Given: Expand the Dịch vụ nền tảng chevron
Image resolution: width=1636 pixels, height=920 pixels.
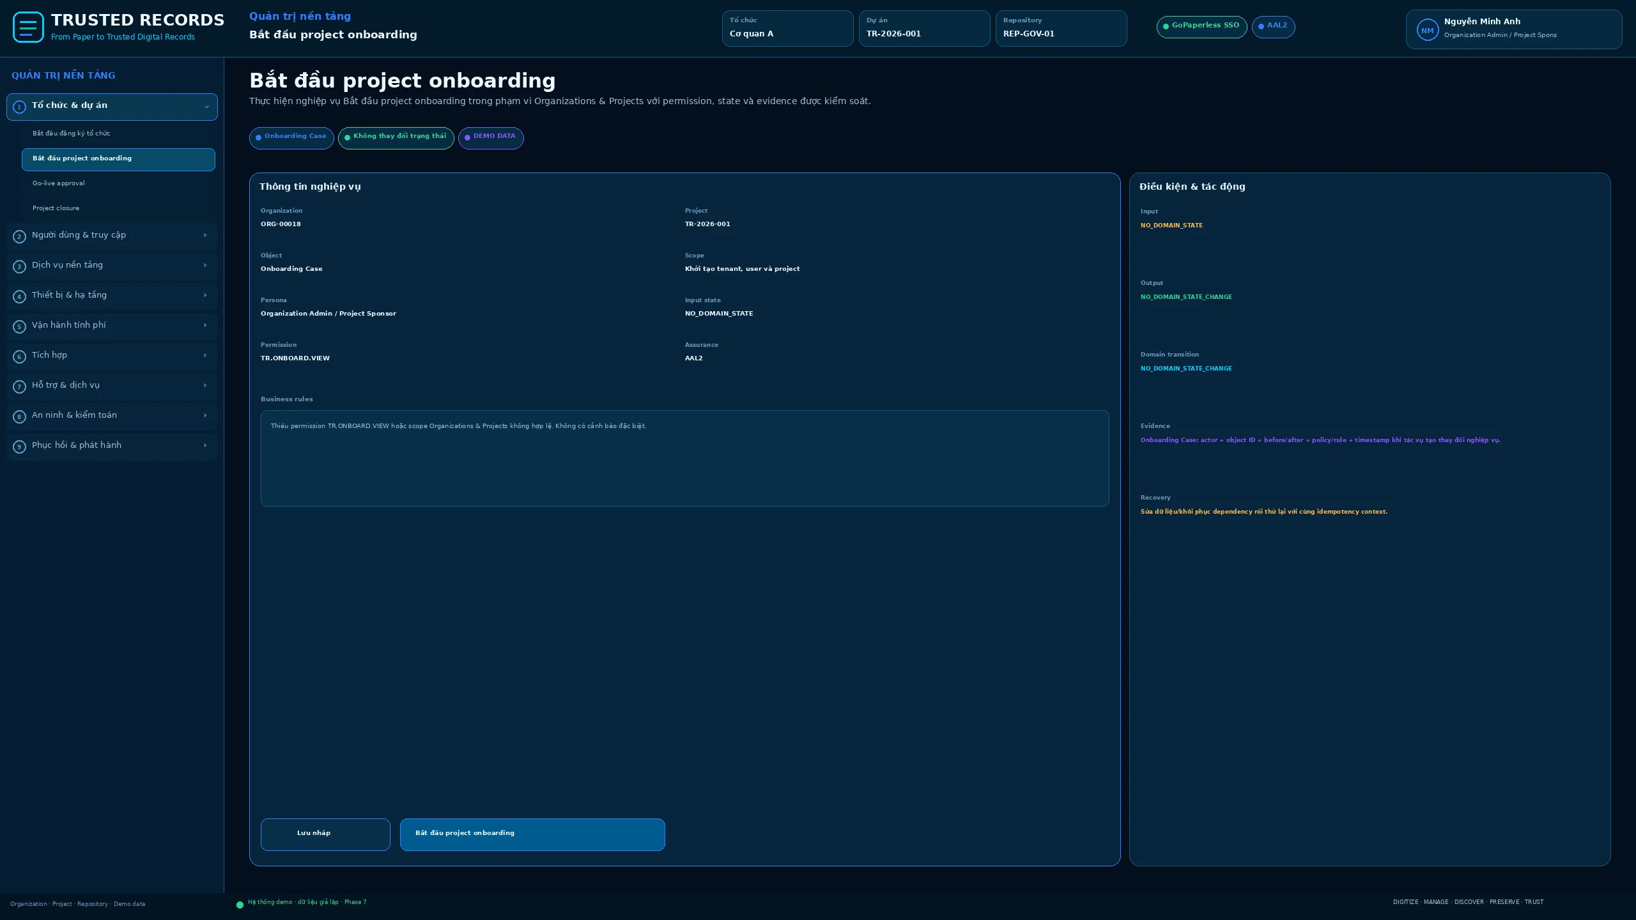Looking at the screenshot, I should click(205, 265).
